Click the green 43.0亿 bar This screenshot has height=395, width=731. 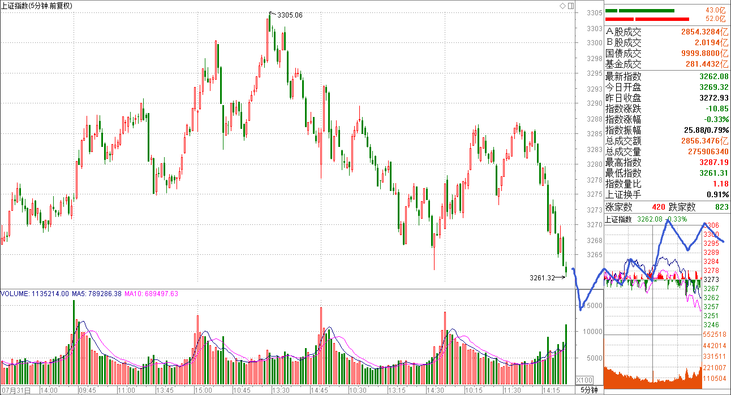tap(639, 10)
